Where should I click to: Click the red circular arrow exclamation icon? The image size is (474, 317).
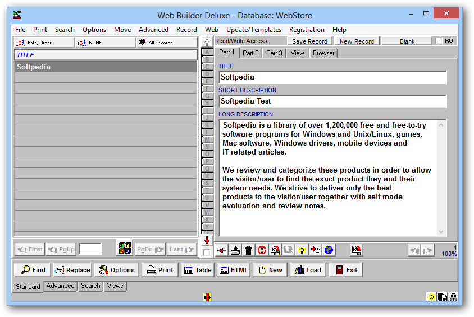[262, 250]
